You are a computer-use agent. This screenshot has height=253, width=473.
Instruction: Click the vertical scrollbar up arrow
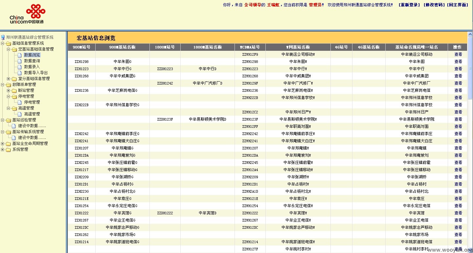(x=470, y=34)
